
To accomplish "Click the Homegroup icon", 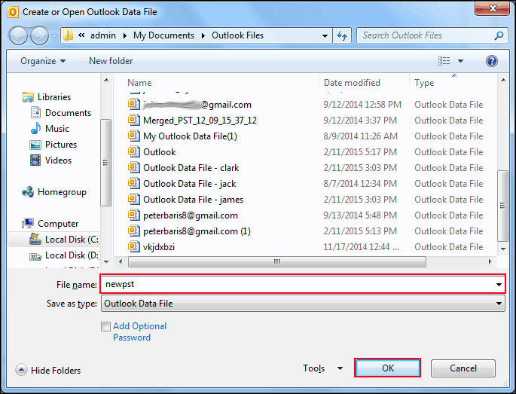I will [x=28, y=192].
